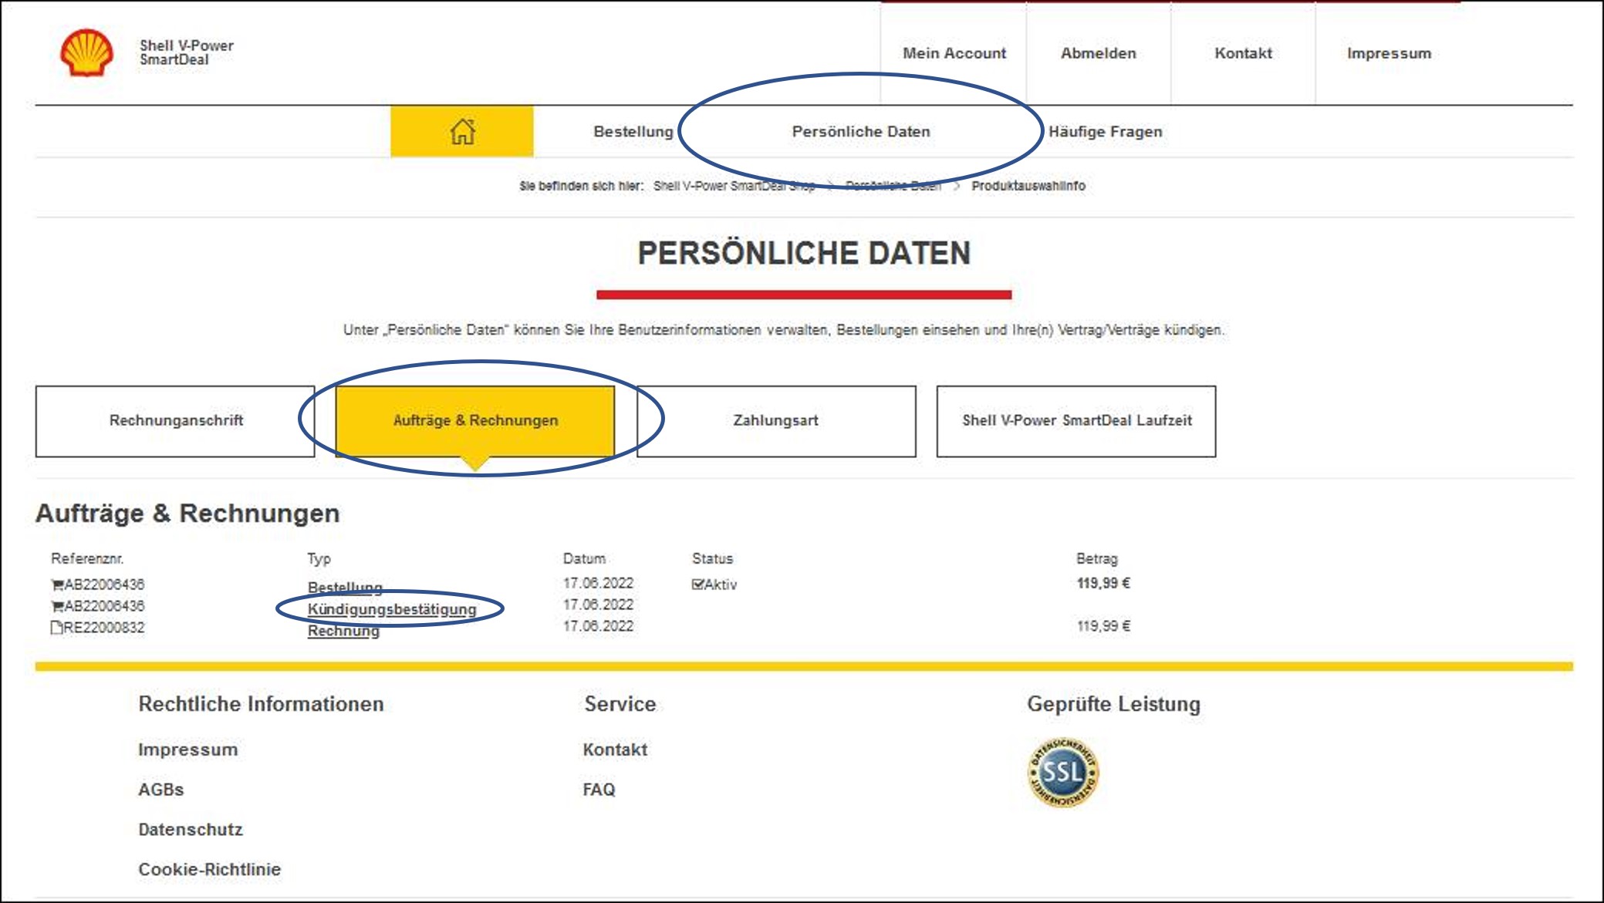
Task: Open Impressum in the top navigation
Action: [1389, 53]
